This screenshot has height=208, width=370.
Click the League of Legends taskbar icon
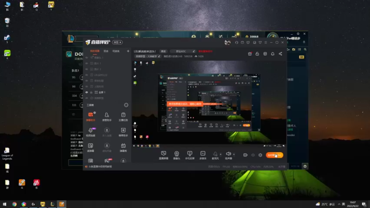(x=52, y=204)
